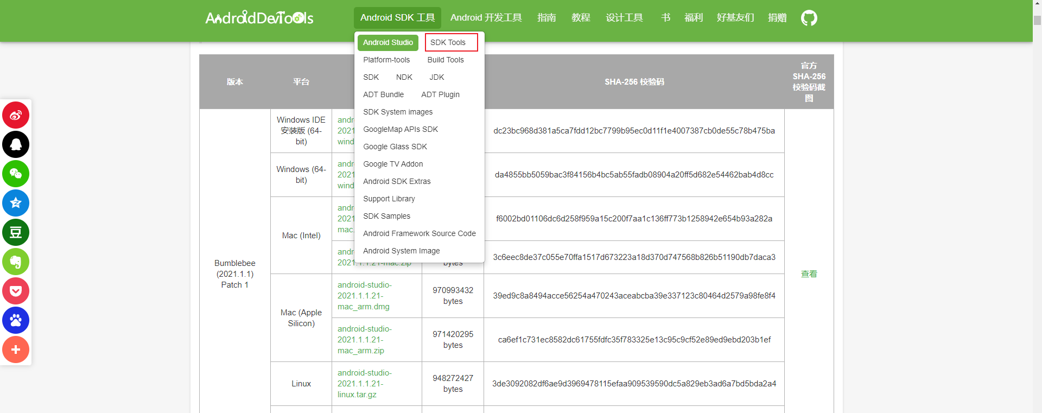The image size is (1042, 413).
Task: Click SHA-256 starting dc23bc968d
Action: click(634, 131)
